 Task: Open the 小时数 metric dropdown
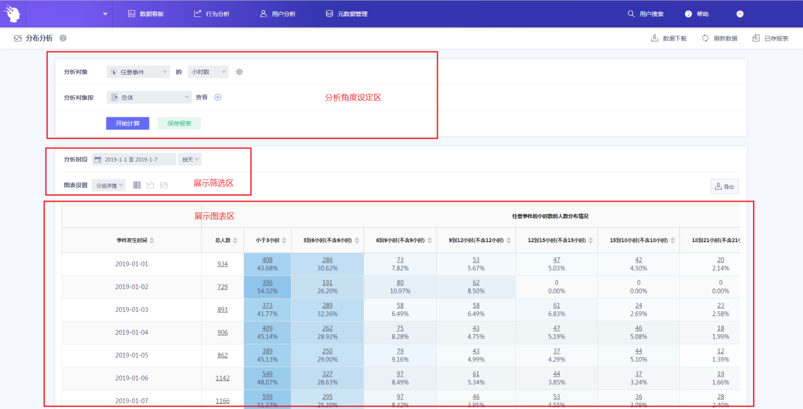tap(208, 72)
